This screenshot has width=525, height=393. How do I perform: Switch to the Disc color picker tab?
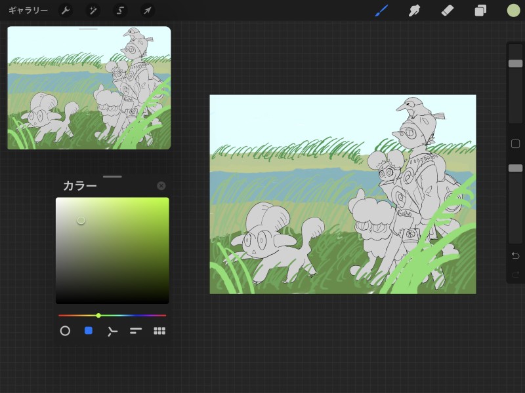pyautogui.click(x=65, y=331)
